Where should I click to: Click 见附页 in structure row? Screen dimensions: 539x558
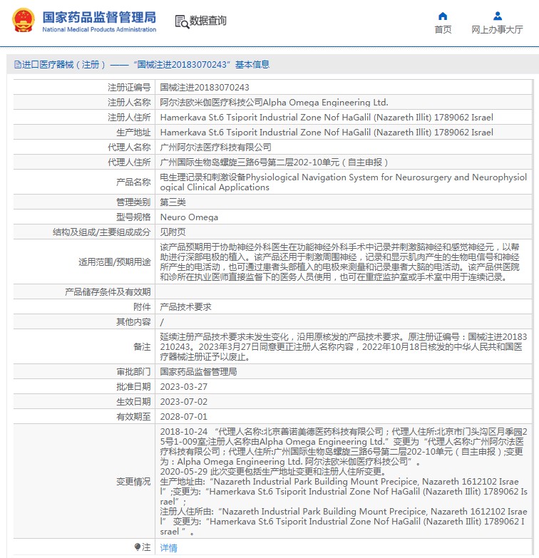click(x=173, y=232)
